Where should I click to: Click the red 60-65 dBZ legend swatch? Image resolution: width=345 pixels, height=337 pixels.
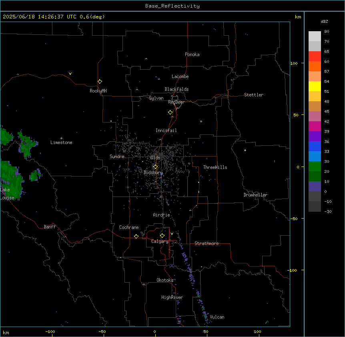(x=315, y=56)
